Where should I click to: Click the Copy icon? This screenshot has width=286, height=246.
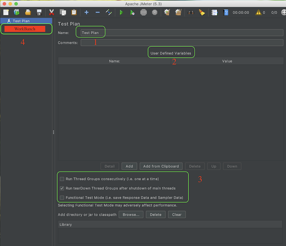point(63,12)
